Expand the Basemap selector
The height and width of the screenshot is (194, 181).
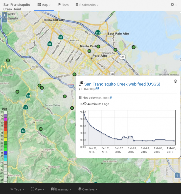coord(61,189)
